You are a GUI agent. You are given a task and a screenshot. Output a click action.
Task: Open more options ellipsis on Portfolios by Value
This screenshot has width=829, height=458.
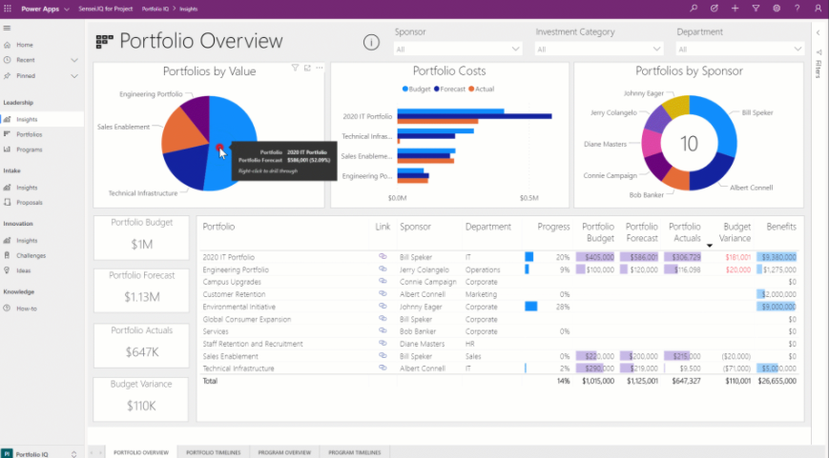click(x=320, y=68)
